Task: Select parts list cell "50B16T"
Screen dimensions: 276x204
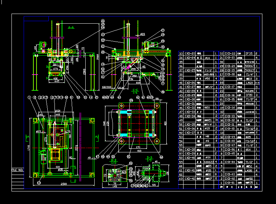Action: click(250, 66)
